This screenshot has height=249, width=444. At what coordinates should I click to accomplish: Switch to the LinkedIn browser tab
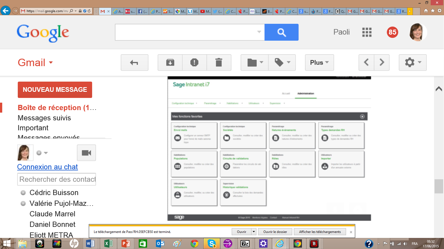tap(193, 11)
